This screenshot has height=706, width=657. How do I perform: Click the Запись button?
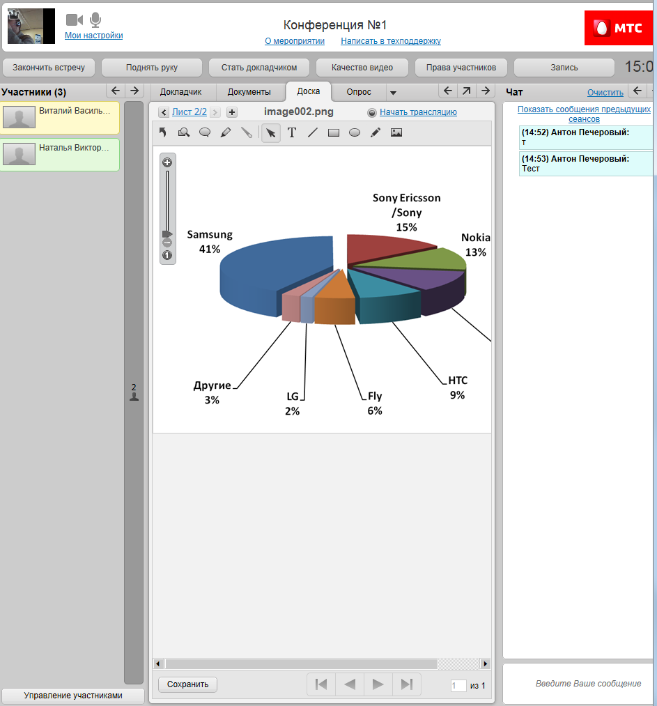[x=564, y=68]
